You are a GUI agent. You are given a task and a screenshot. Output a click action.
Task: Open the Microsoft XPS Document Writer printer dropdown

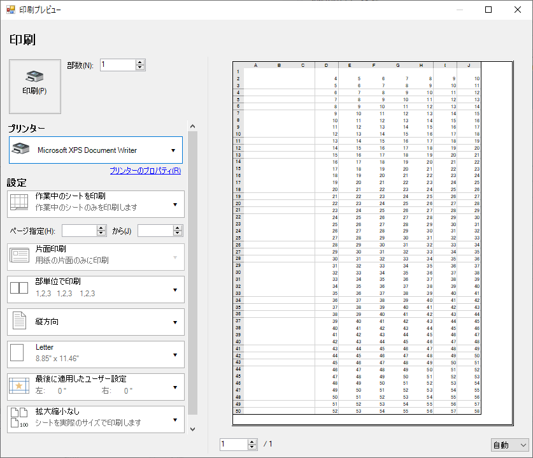pos(173,150)
